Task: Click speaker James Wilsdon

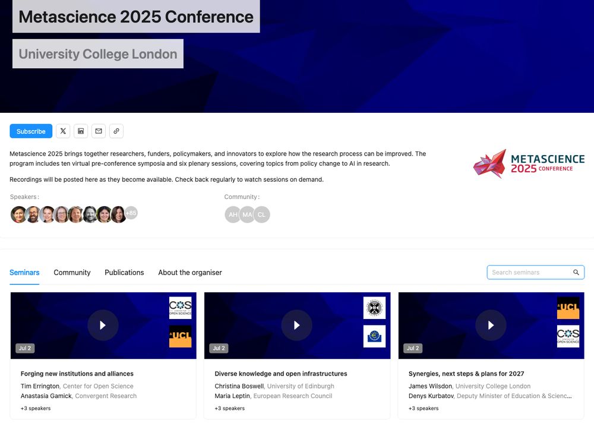Action: [430, 386]
